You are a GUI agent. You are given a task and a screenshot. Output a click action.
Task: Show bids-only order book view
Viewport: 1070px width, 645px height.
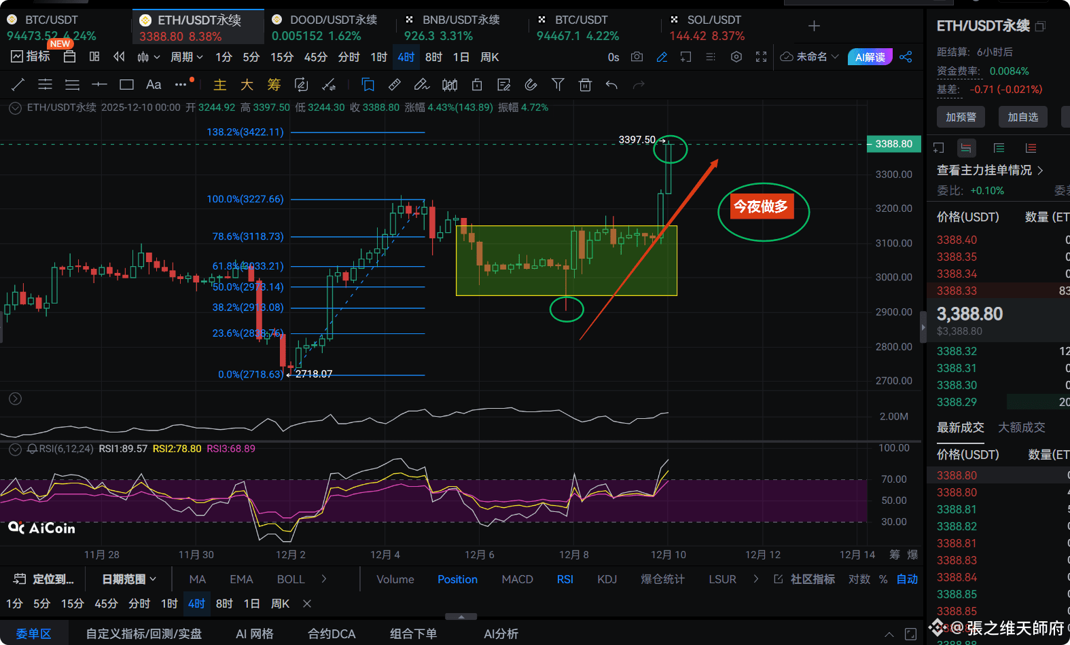999,148
